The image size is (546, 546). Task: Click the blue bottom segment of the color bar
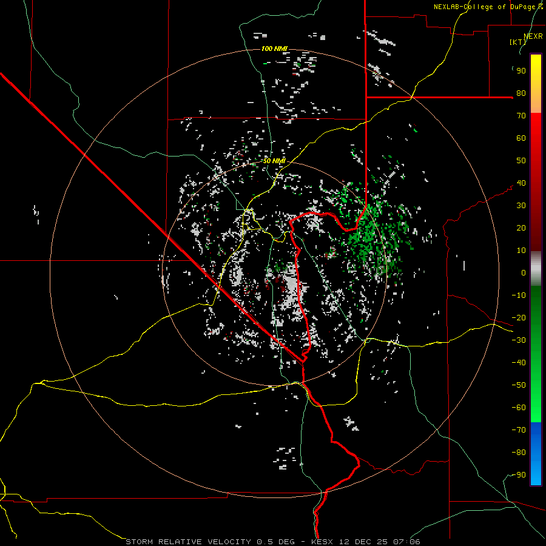click(x=536, y=454)
